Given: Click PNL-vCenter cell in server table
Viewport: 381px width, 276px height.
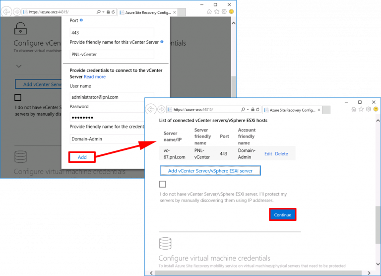Looking at the screenshot, I should 202,154.
